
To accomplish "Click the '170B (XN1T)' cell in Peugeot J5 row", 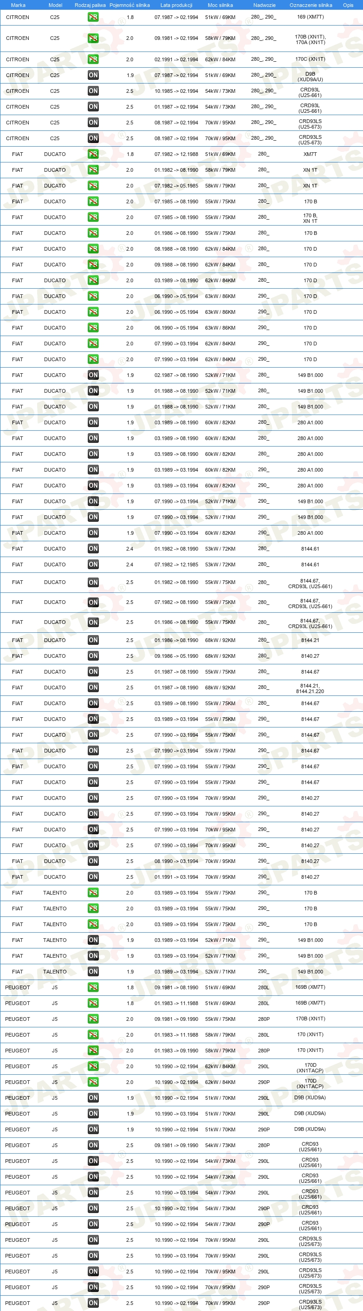I will click(310, 1019).
